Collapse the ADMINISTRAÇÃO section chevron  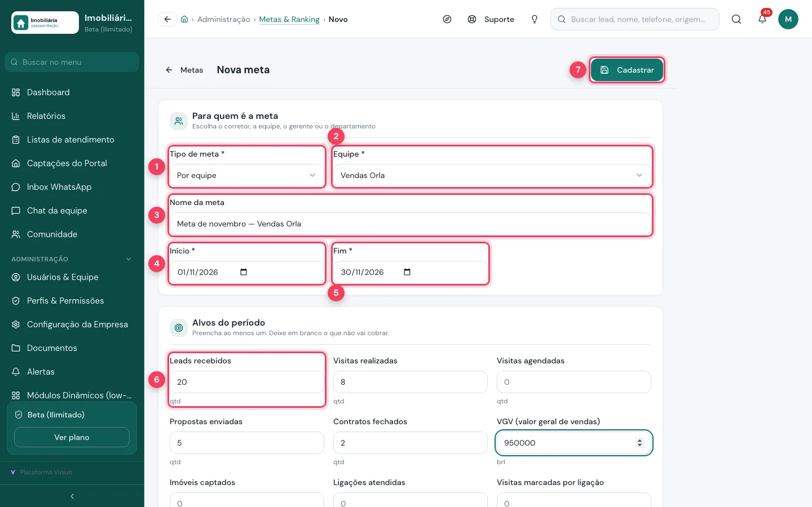[129, 259]
